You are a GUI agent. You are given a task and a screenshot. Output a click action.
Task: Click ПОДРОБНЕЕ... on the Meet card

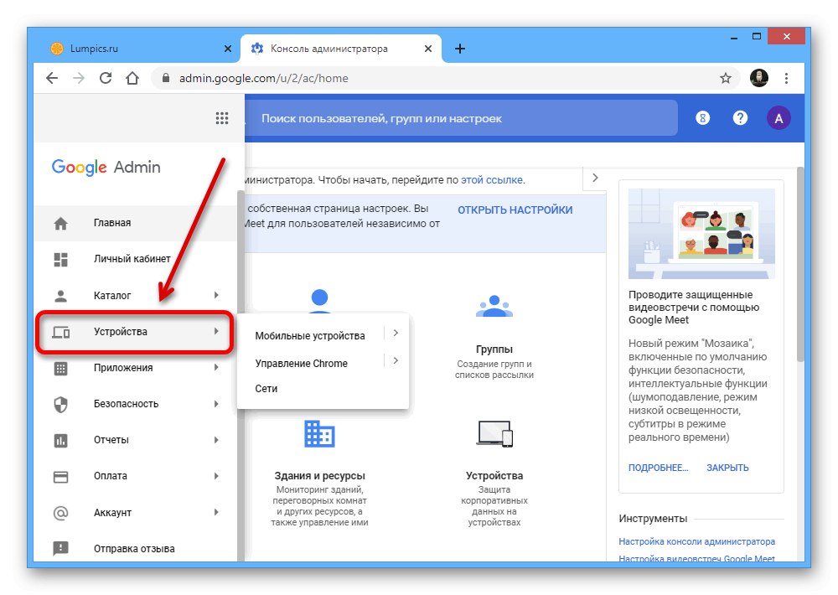tap(658, 468)
